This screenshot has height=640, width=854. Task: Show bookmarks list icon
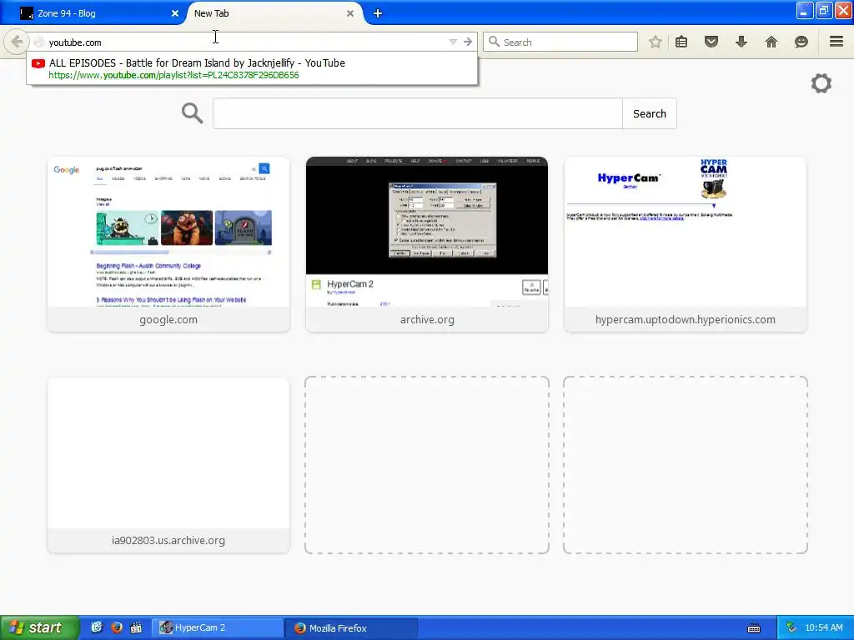[x=681, y=42]
